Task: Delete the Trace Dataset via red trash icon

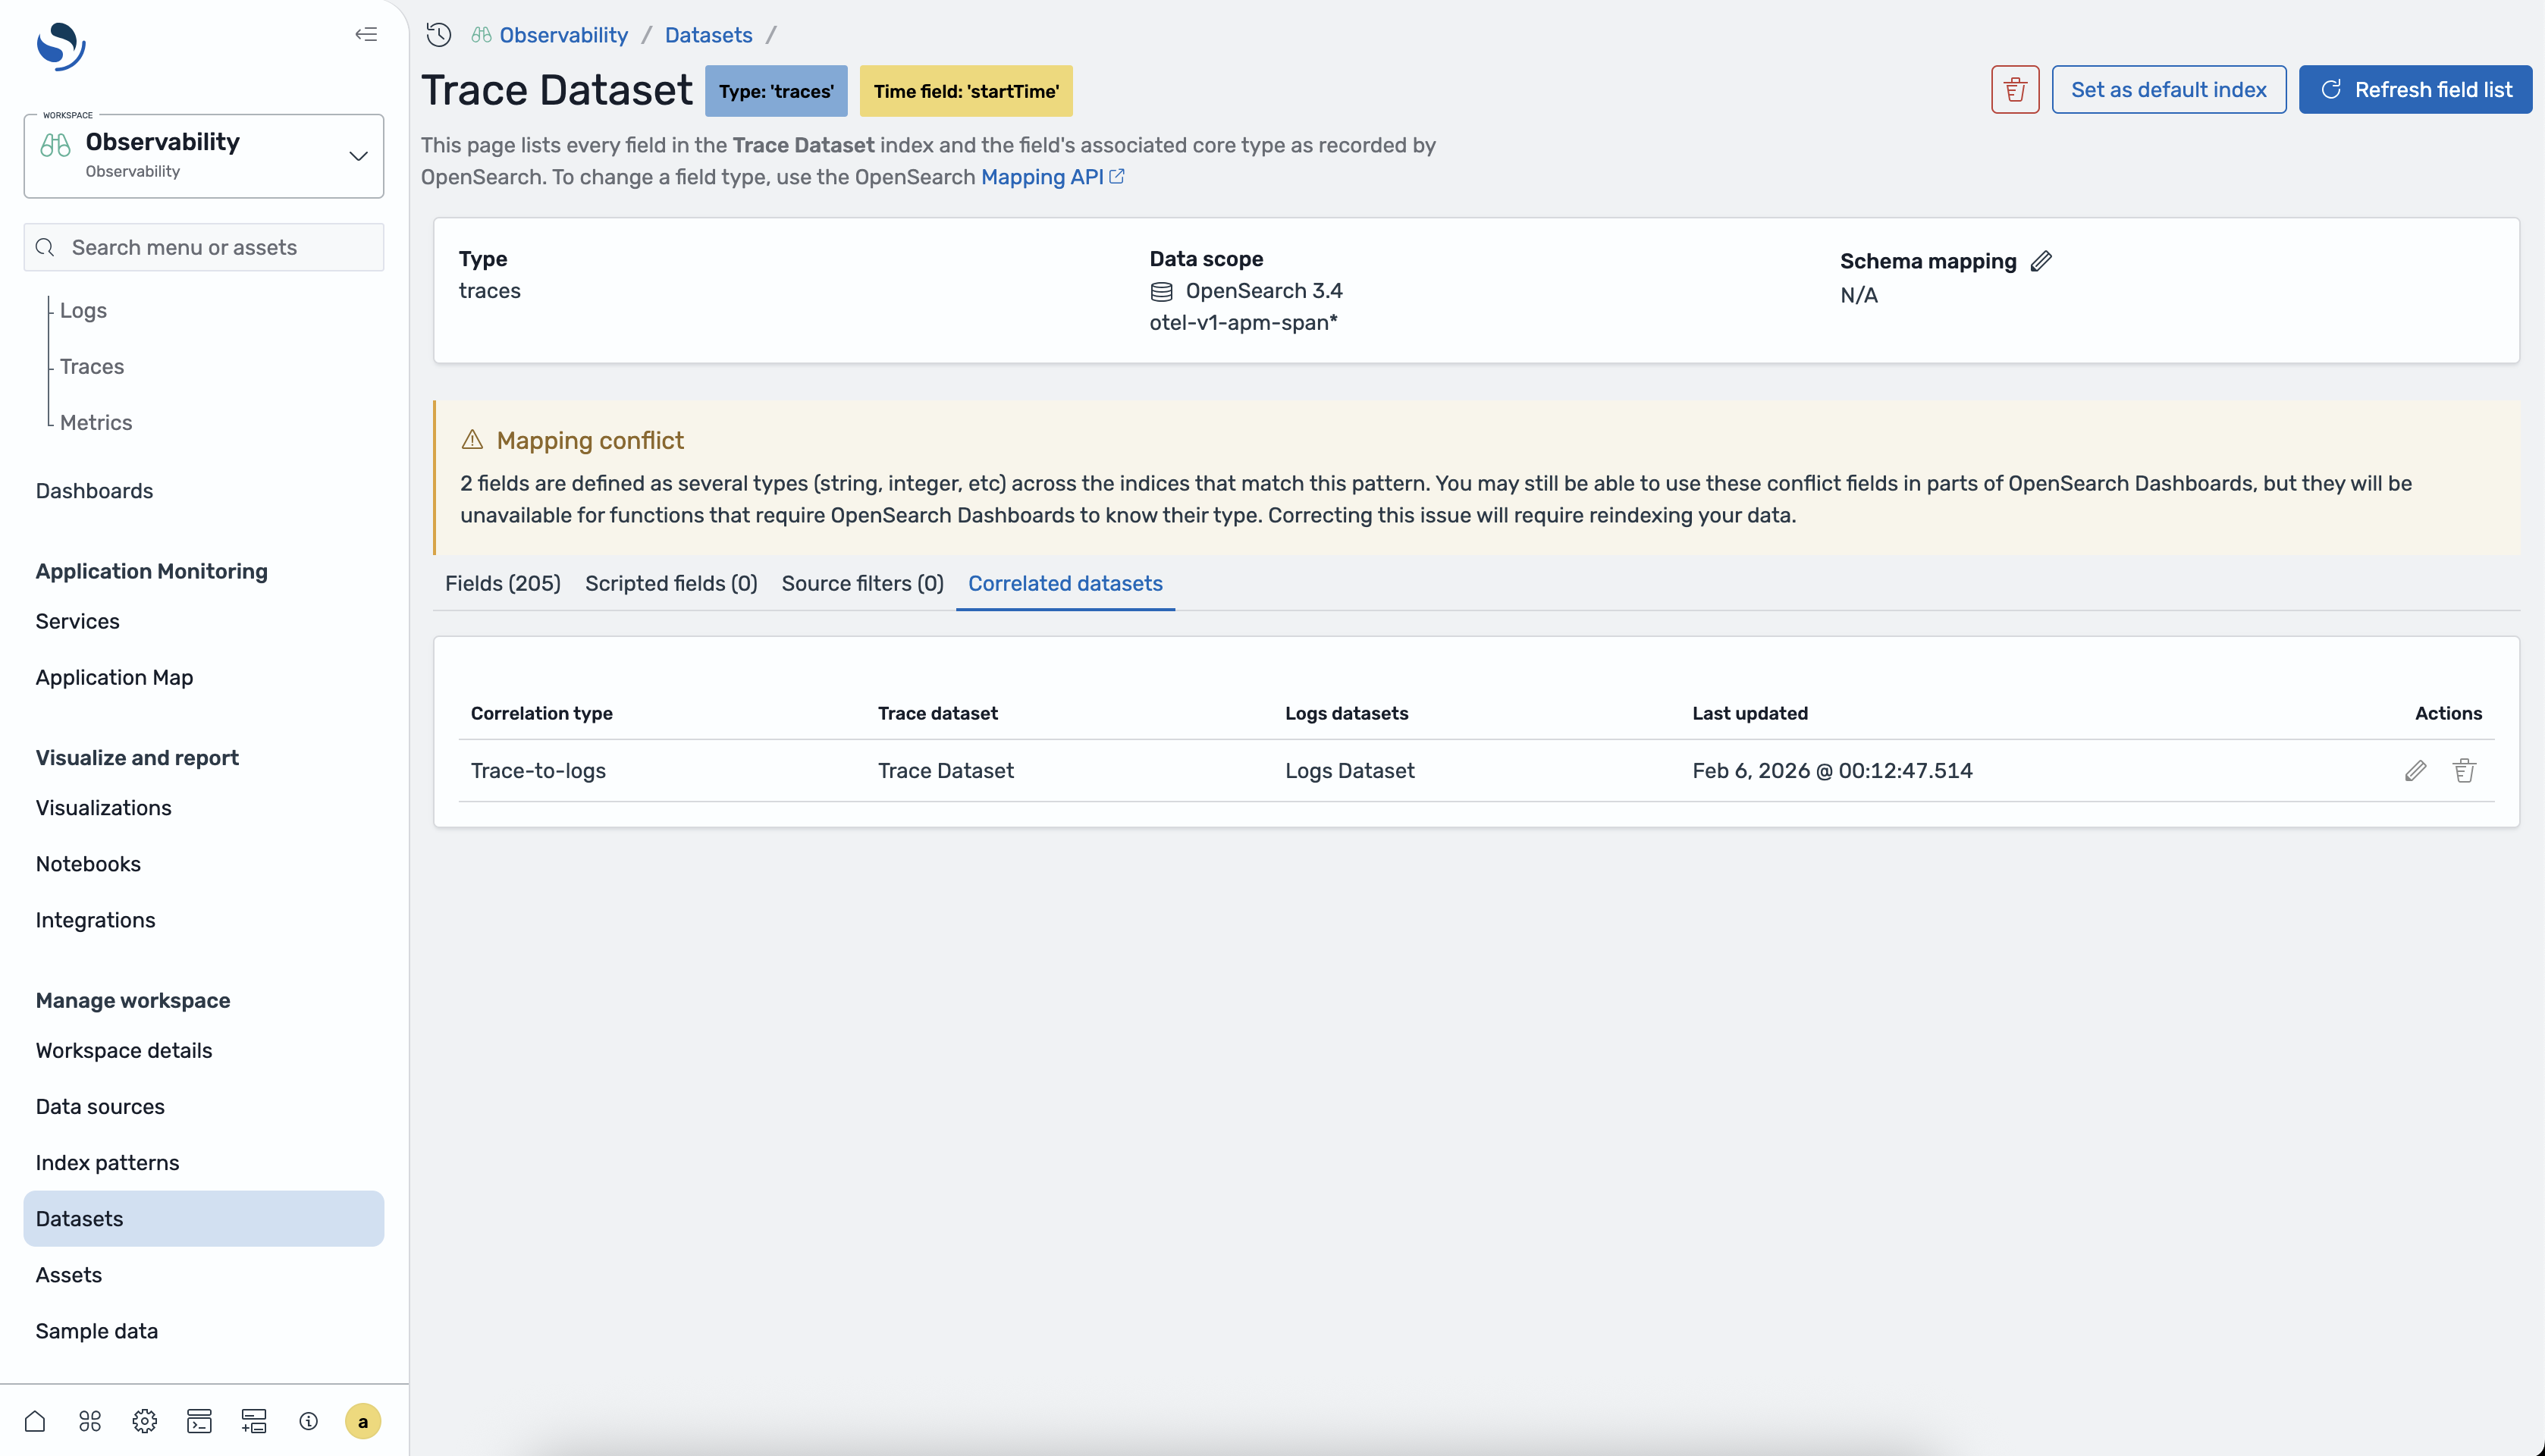Action: coord(2014,90)
